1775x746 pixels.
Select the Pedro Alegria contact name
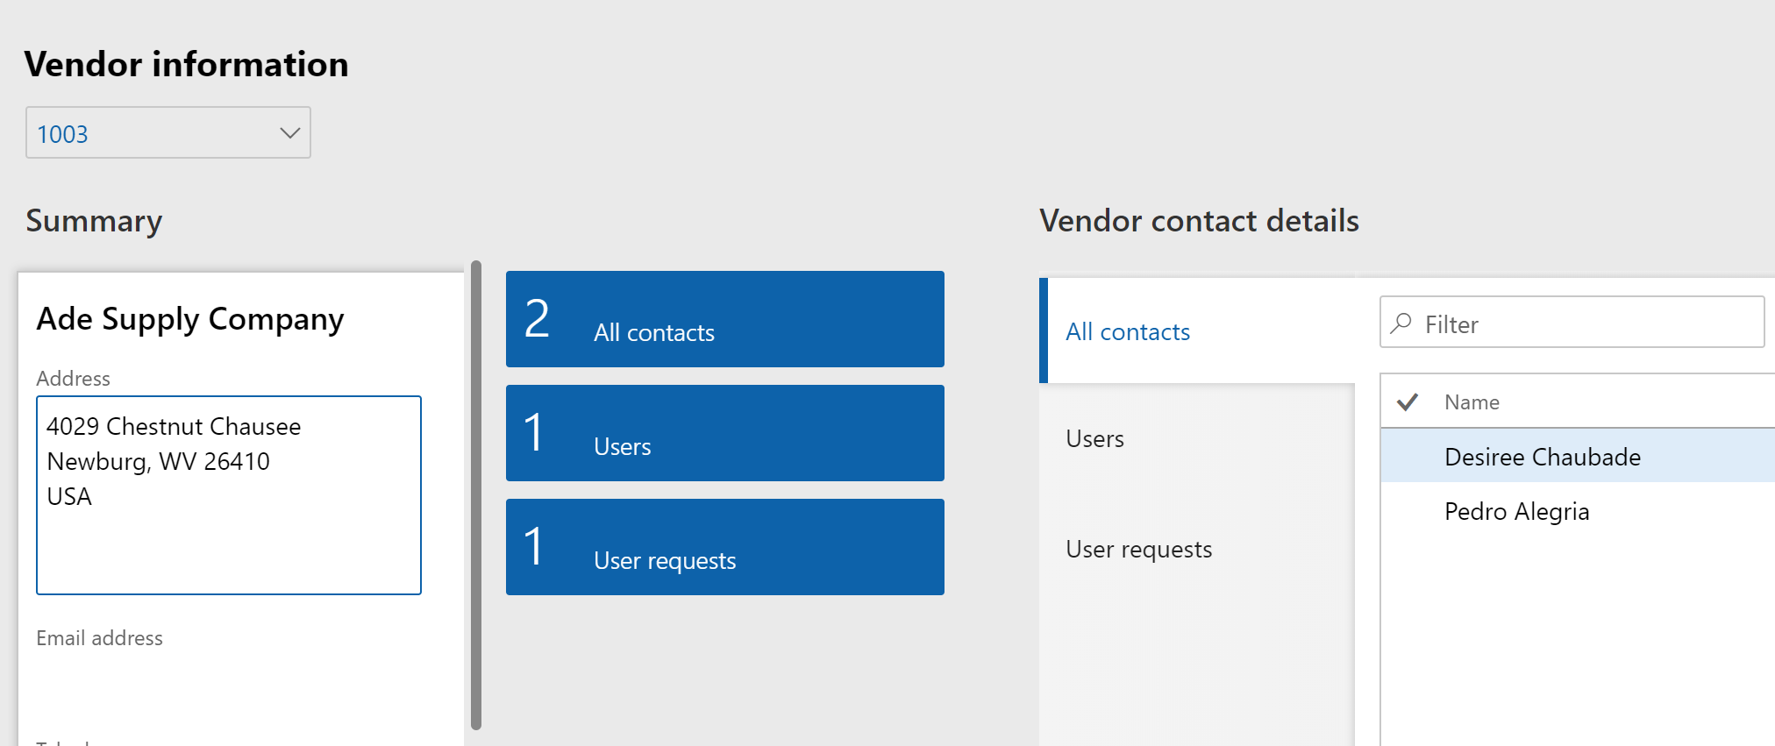click(x=1516, y=511)
